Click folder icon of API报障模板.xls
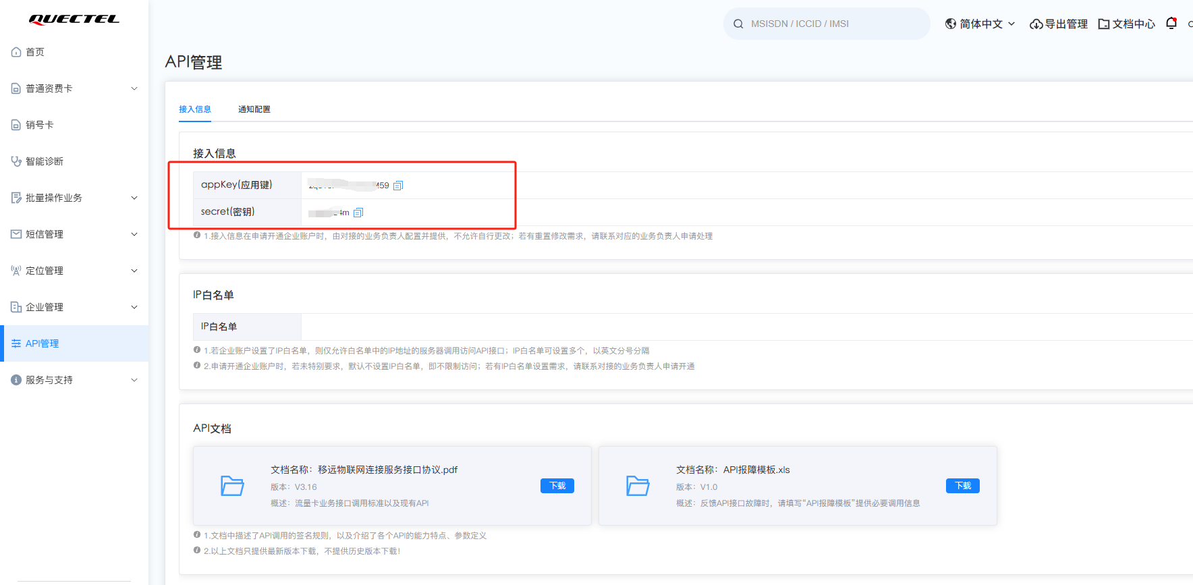 638,486
